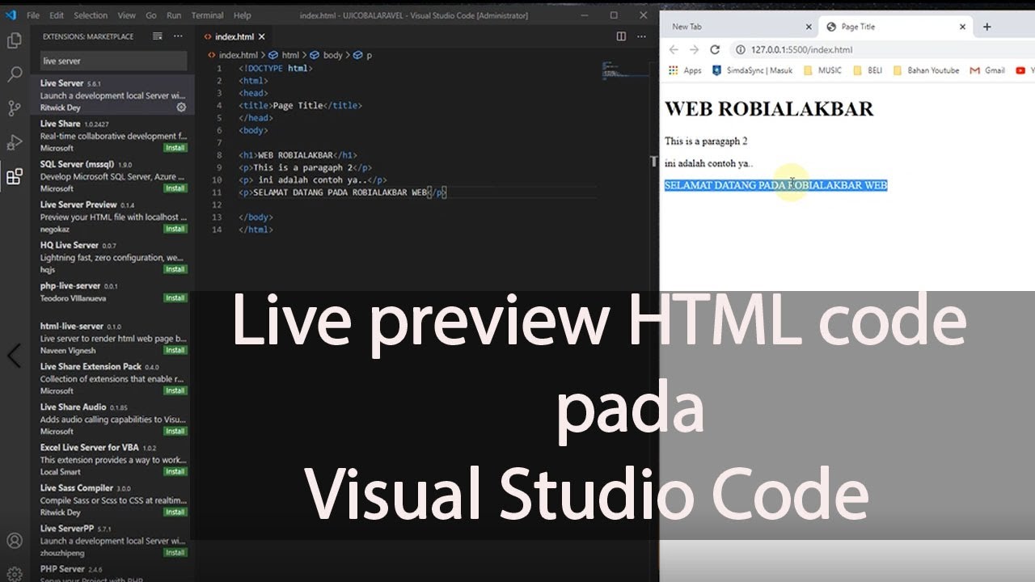Open the Run menu
This screenshot has height=582, width=1035.
point(174,15)
